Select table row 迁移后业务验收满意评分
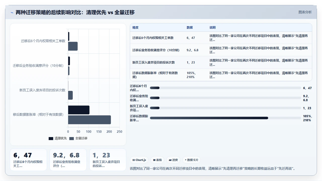Image resolution: width=322 pixels, height=181 pixels. (221, 50)
